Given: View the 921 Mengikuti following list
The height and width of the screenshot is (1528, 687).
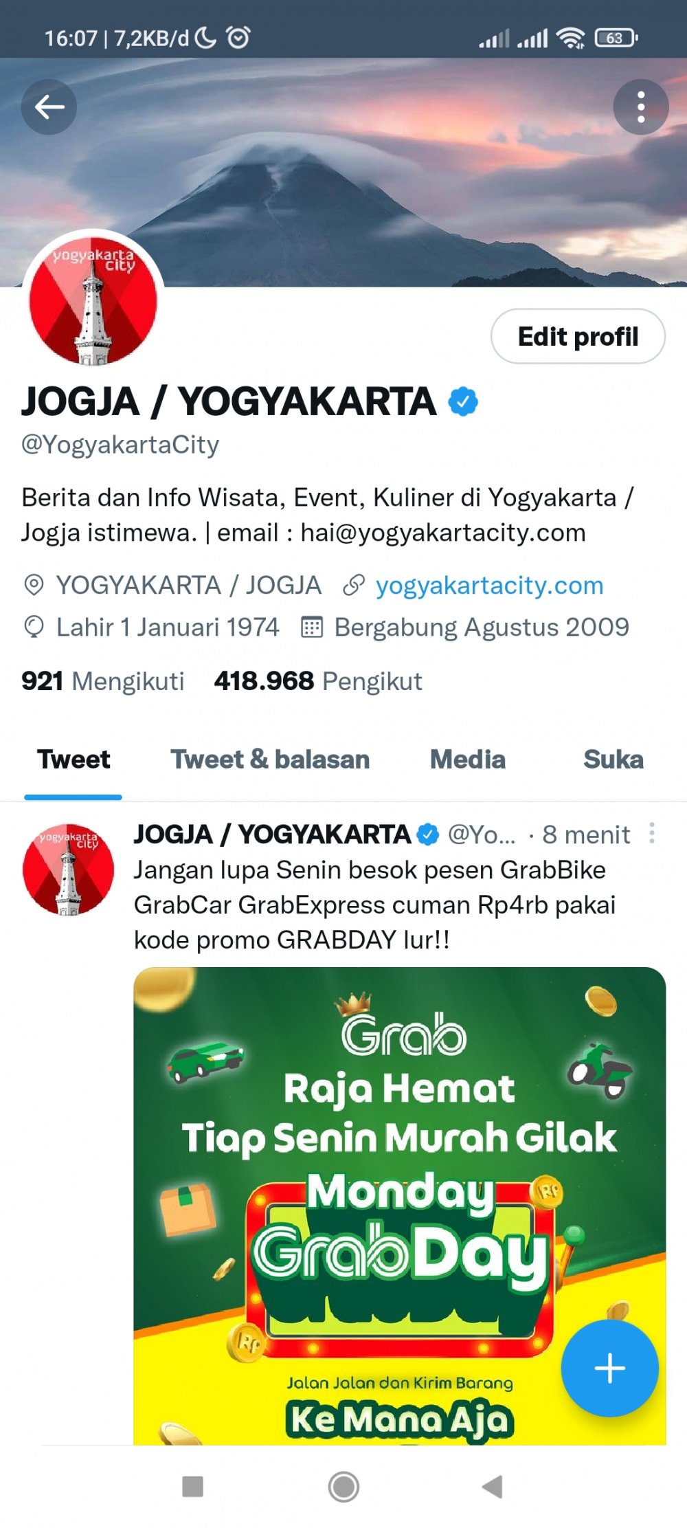Looking at the screenshot, I should (103, 681).
